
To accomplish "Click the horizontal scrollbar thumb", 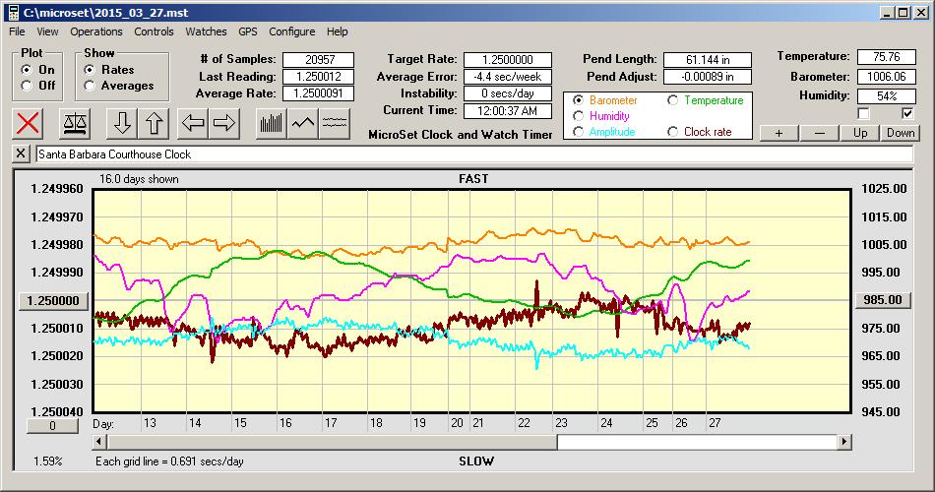I will click(332, 442).
